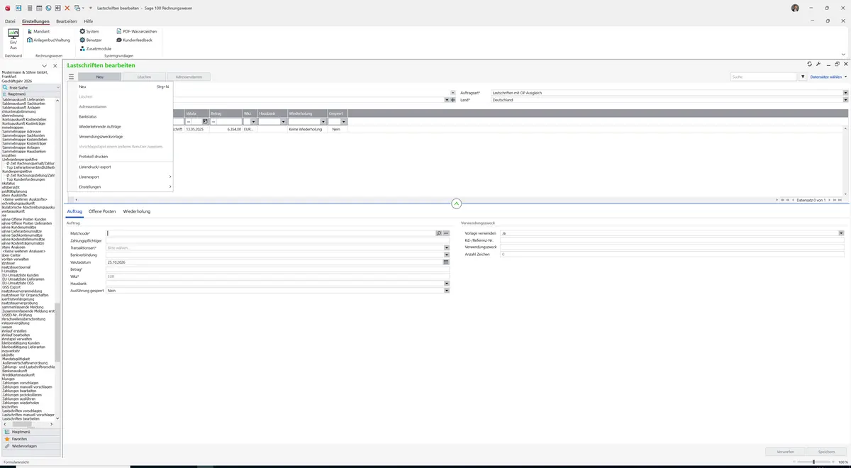
Task: Open Datensätze wählen dropdown
Action: [828, 77]
